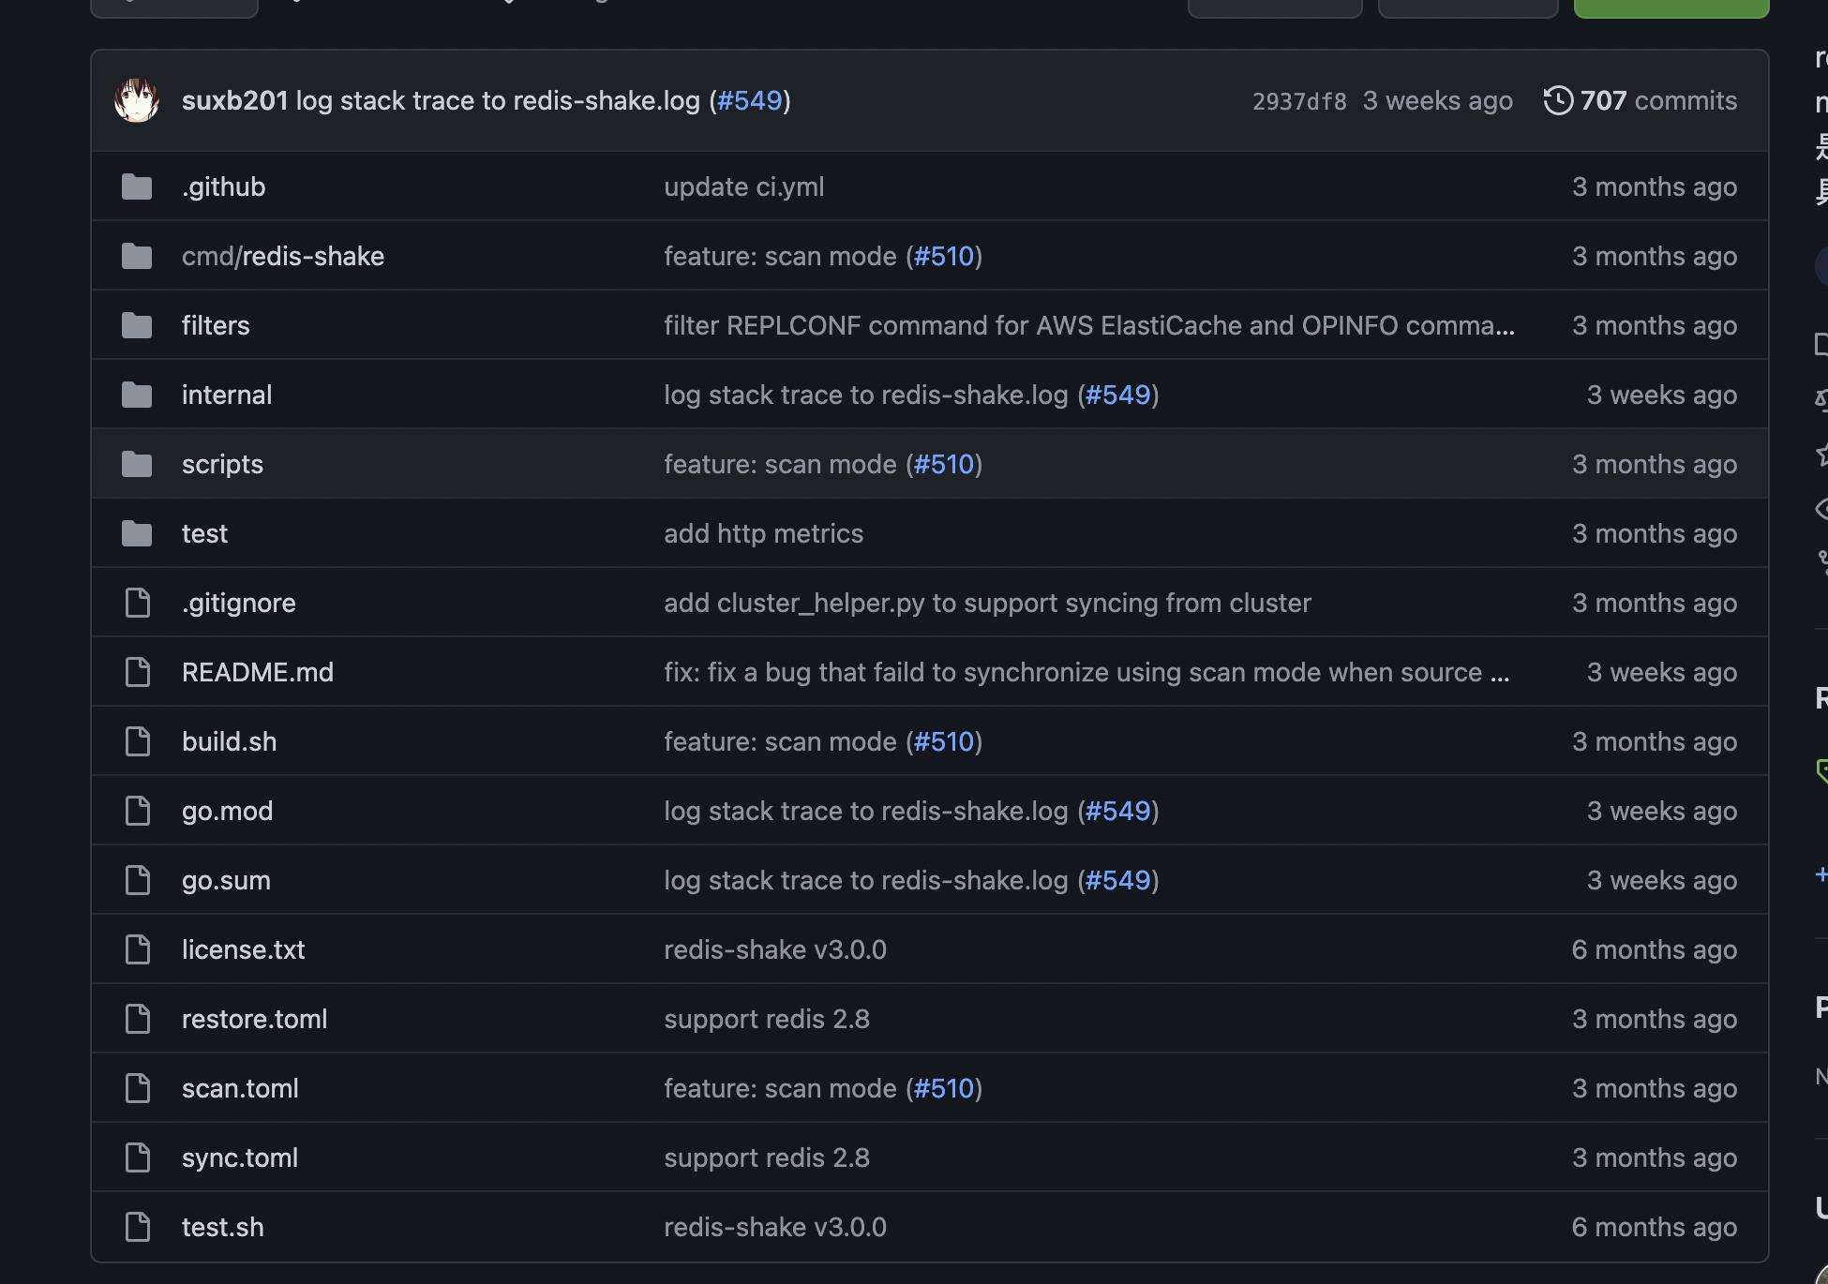Open the README.md file
The height and width of the screenshot is (1284, 1828).
[257, 670]
